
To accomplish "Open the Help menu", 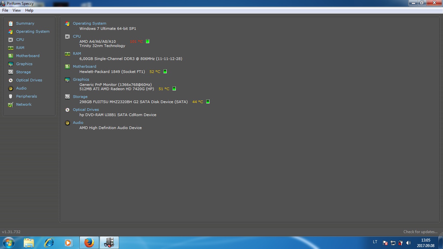I will pyautogui.click(x=29, y=10).
